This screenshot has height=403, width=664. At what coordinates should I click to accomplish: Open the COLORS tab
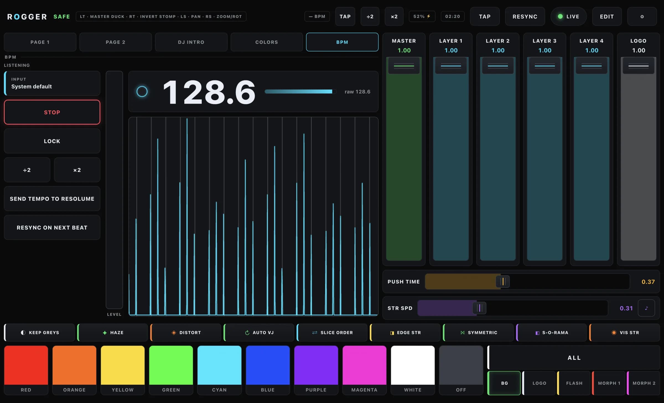pyautogui.click(x=267, y=42)
